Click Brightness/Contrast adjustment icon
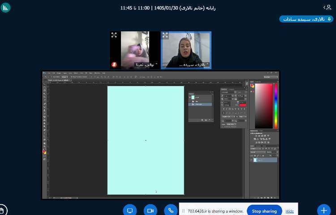The height and width of the screenshot is (215, 336). [256, 136]
